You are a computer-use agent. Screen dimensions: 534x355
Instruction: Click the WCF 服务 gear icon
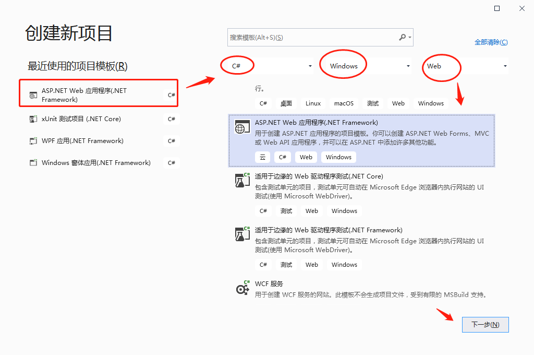tap(243, 288)
